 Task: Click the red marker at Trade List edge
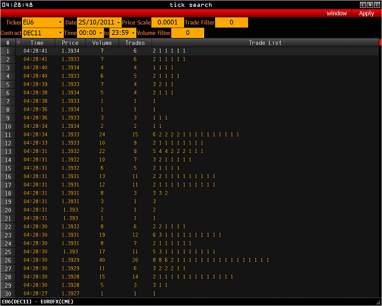[x=380, y=42]
